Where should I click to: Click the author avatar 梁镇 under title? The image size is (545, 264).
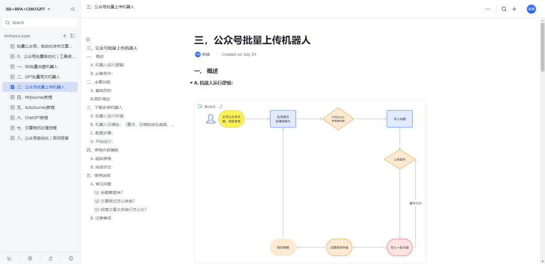(x=198, y=54)
